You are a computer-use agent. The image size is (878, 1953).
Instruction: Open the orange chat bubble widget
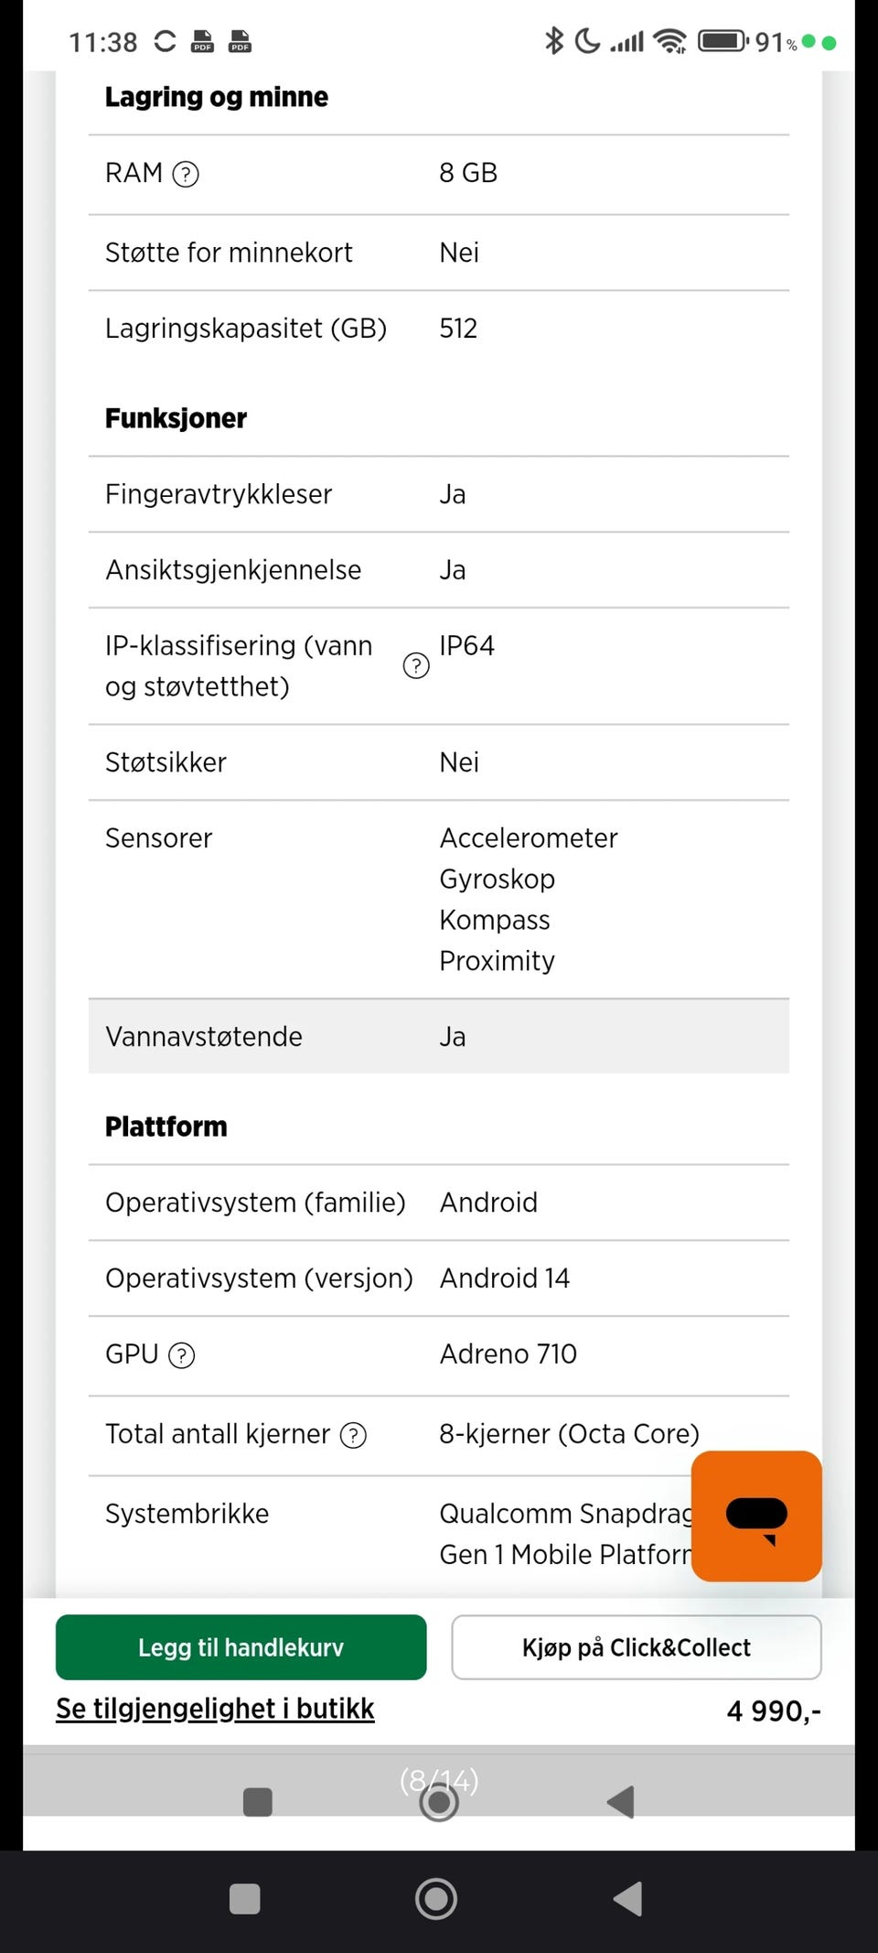coord(756,1516)
